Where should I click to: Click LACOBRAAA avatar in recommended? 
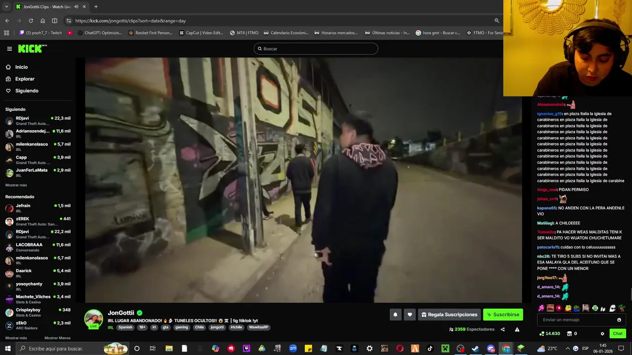click(x=9, y=248)
